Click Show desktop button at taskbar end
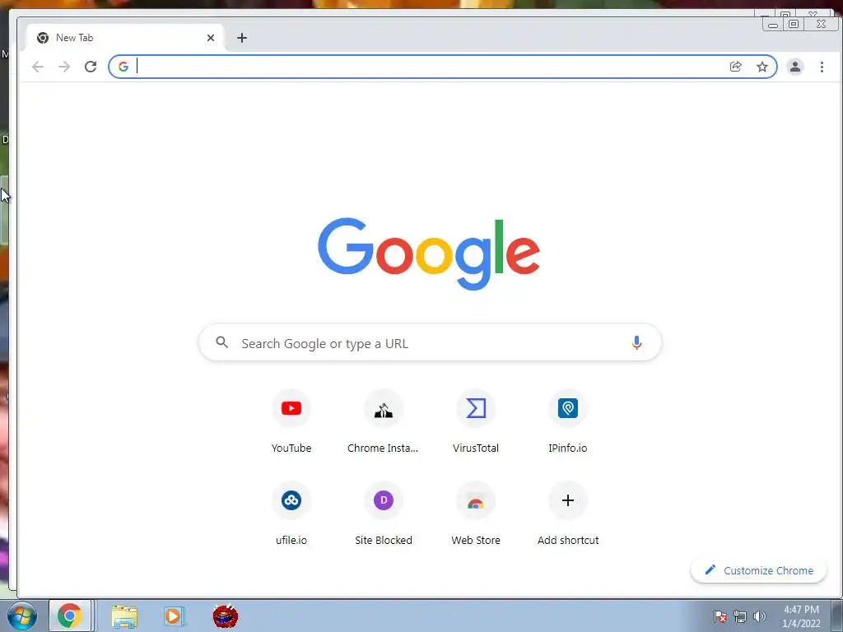 pos(837,616)
